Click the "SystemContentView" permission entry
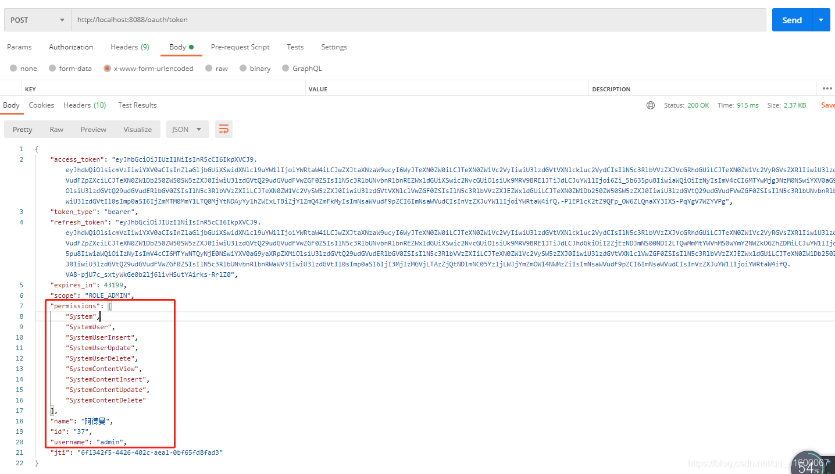835x474 pixels. tap(102, 369)
